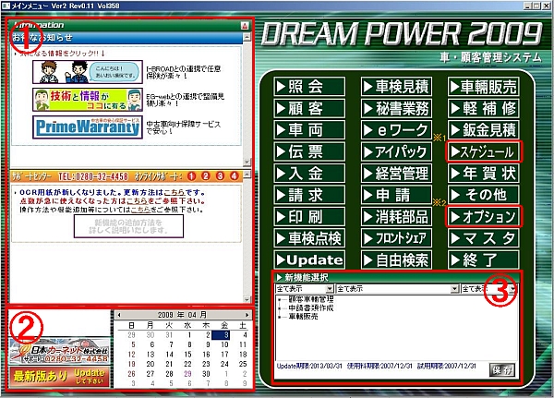Open 鈑金見積 button
This screenshot has width=554, height=398.
(x=484, y=130)
